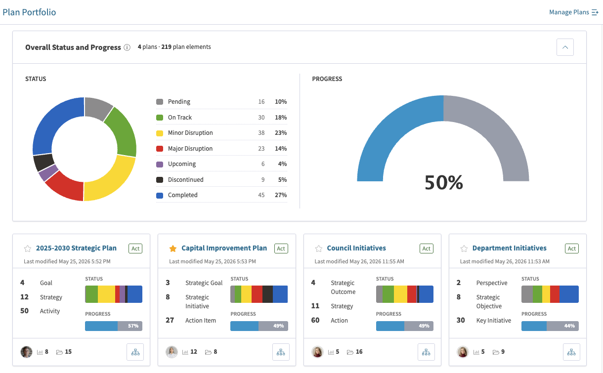Click the Act badge on 2025-2030 Strategic Plan
Screen dimensions: 603x373
135,249
